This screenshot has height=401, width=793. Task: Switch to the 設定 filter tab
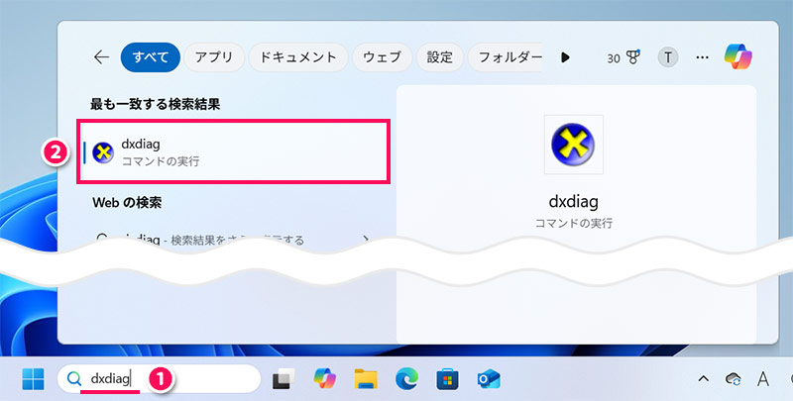coord(440,57)
